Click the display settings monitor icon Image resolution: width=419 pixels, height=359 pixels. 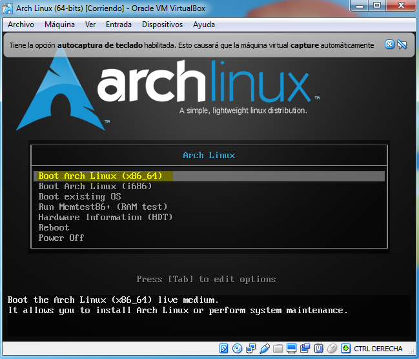coord(292,349)
